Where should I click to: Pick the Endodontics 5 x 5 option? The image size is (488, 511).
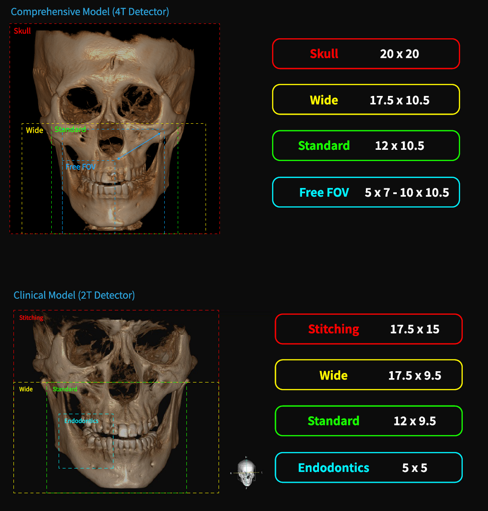(x=368, y=468)
